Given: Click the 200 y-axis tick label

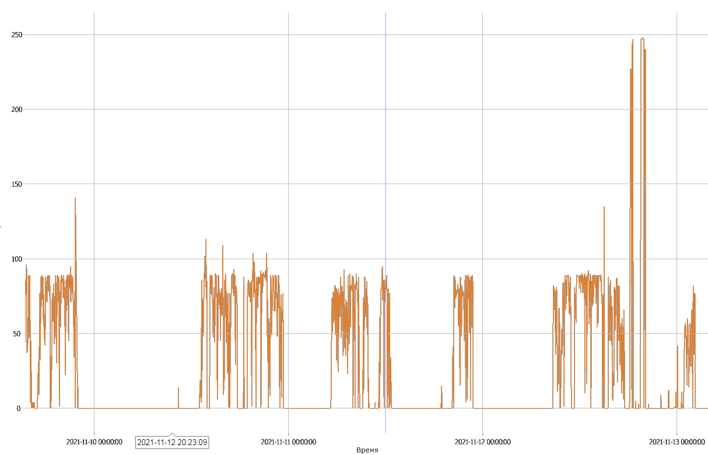Looking at the screenshot, I should click(x=16, y=110).
